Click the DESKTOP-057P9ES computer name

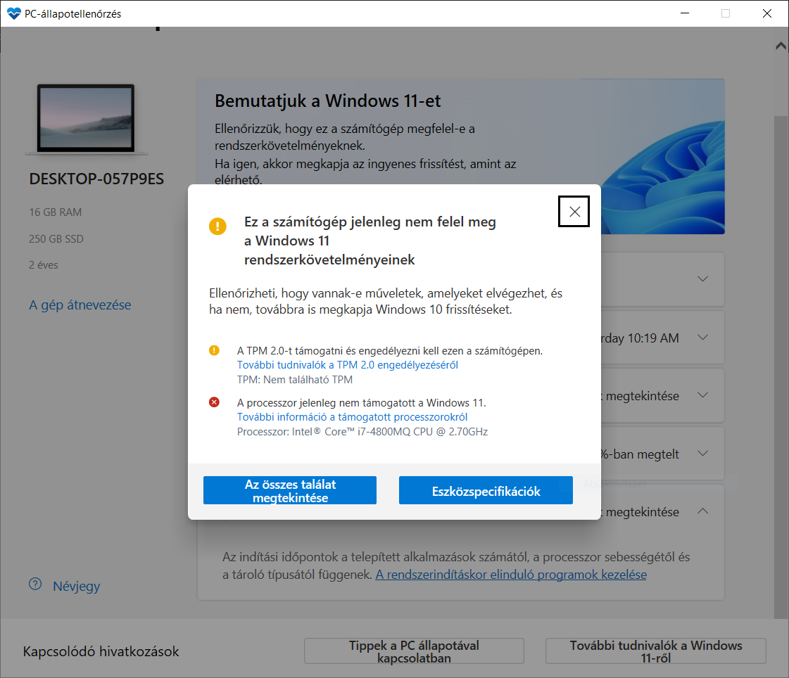point(96,179)
